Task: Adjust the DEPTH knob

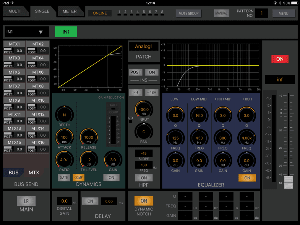Action: [x=64, y=115]
